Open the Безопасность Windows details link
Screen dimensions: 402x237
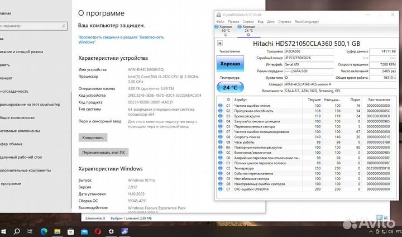[121, 40]
